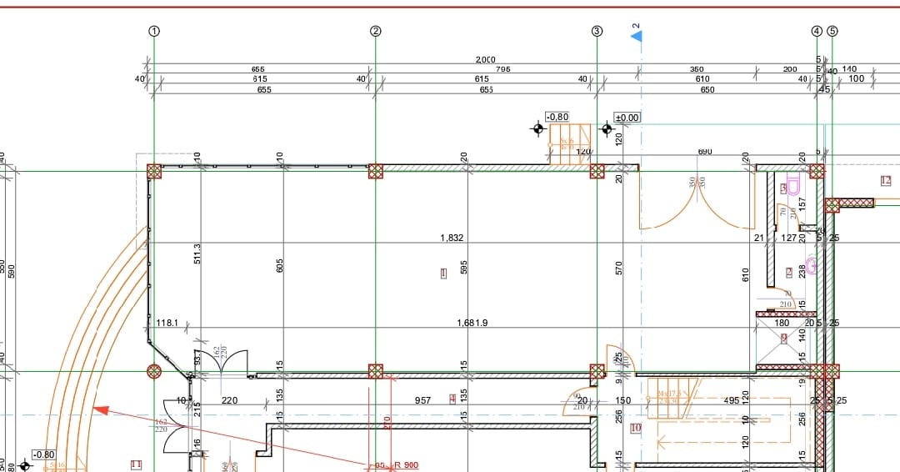Select vertical dimension text 605
This screenshot has height=472, width=900.
pos(279,265)
